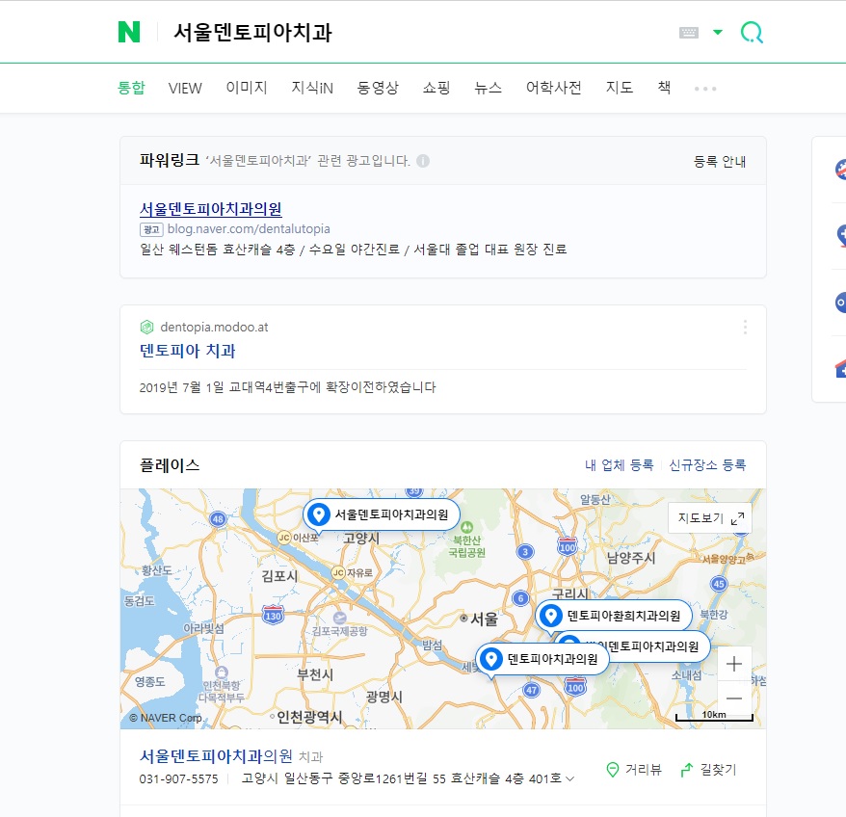Image resolution: width=846 pixels, height=817 pixels.
Task: Open the 덴토피아 치과 result title
Action: [187, 351]
